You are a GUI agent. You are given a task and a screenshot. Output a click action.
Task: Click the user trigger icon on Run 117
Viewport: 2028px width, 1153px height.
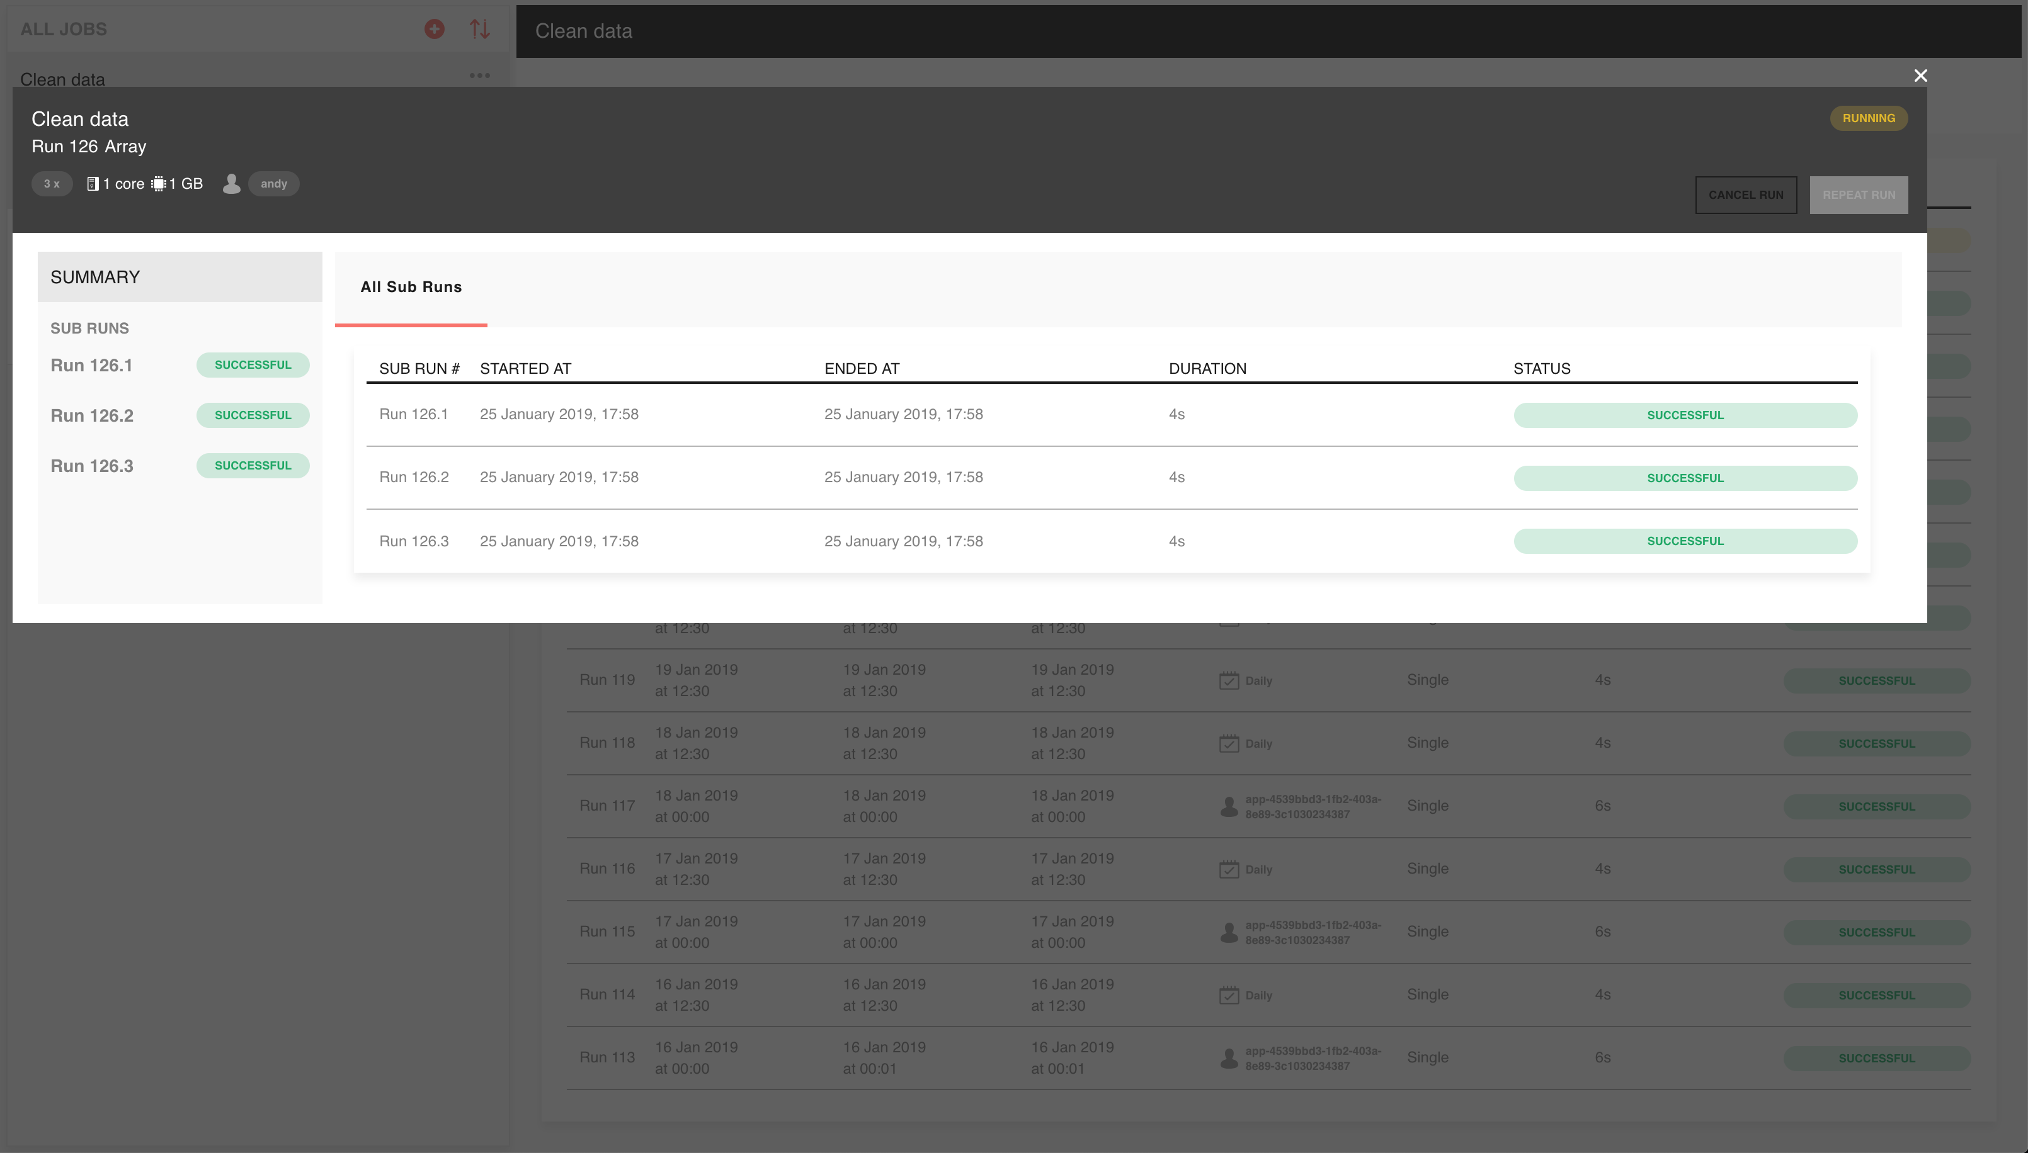pyautogui.click(x=1229, y=806)
